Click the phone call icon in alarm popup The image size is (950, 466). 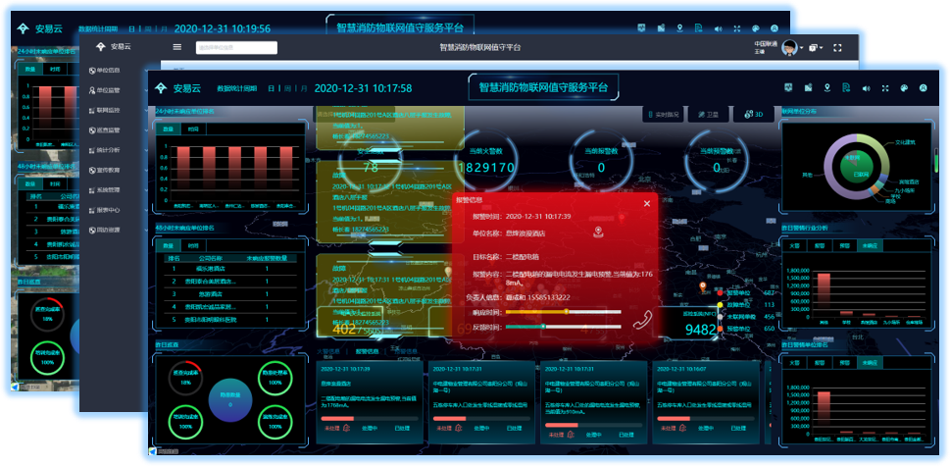point(641,320)
